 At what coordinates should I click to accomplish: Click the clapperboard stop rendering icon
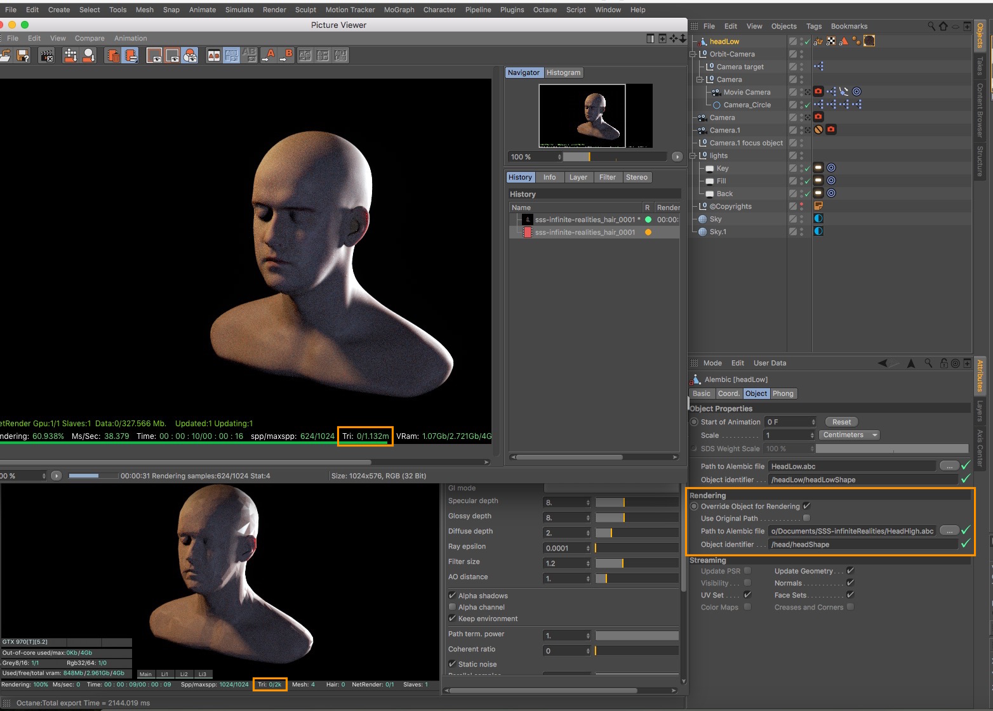coord(47,56)
